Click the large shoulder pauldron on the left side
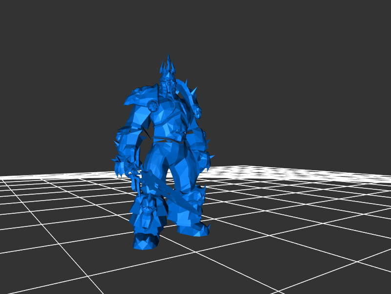Viewport: 391px width, 294px height. coord(139,97)
